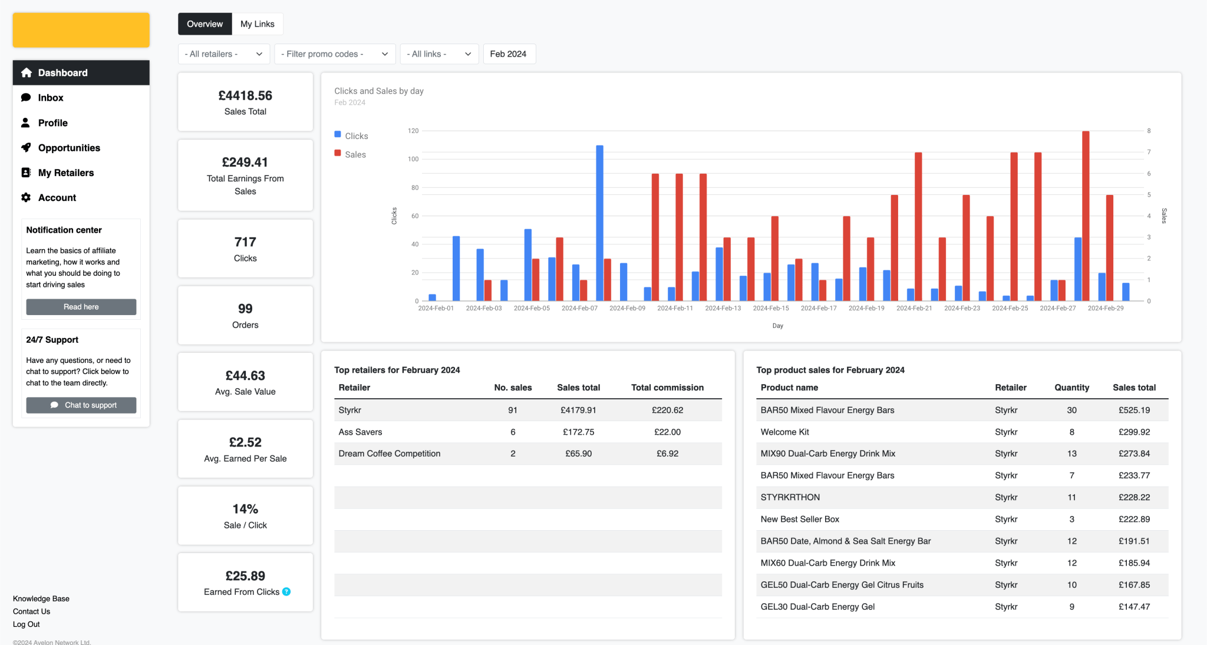This screenshot has width=1207, height=645.
Task: Select the Overview tab
Action: (205, 24)
